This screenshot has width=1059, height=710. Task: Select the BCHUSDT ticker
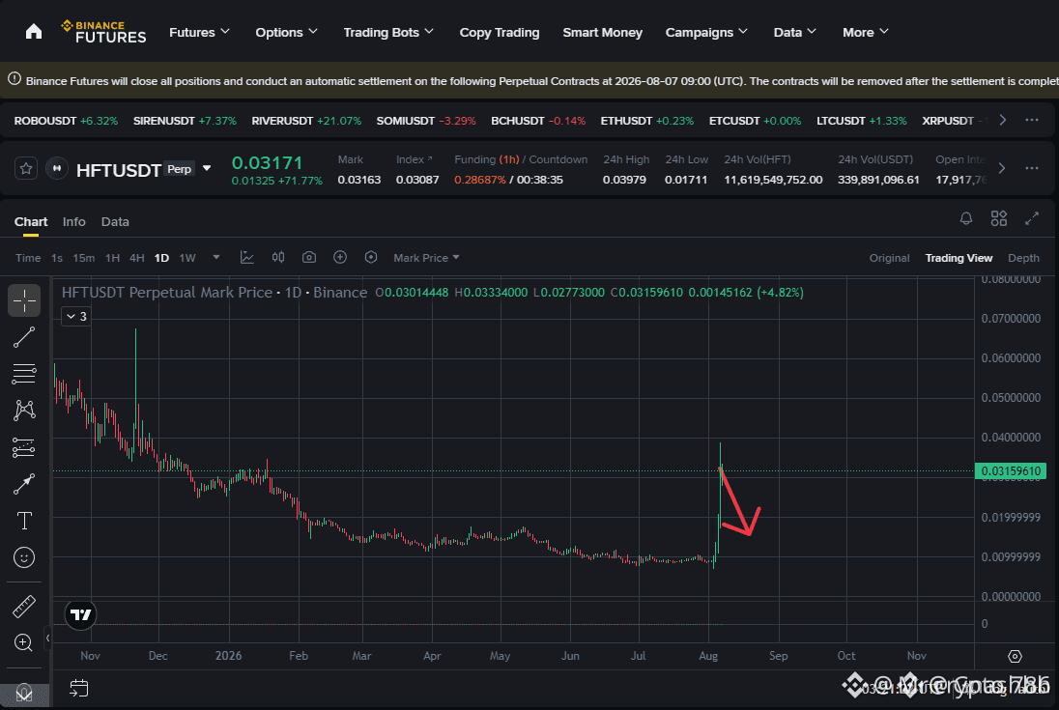[537, 121]
